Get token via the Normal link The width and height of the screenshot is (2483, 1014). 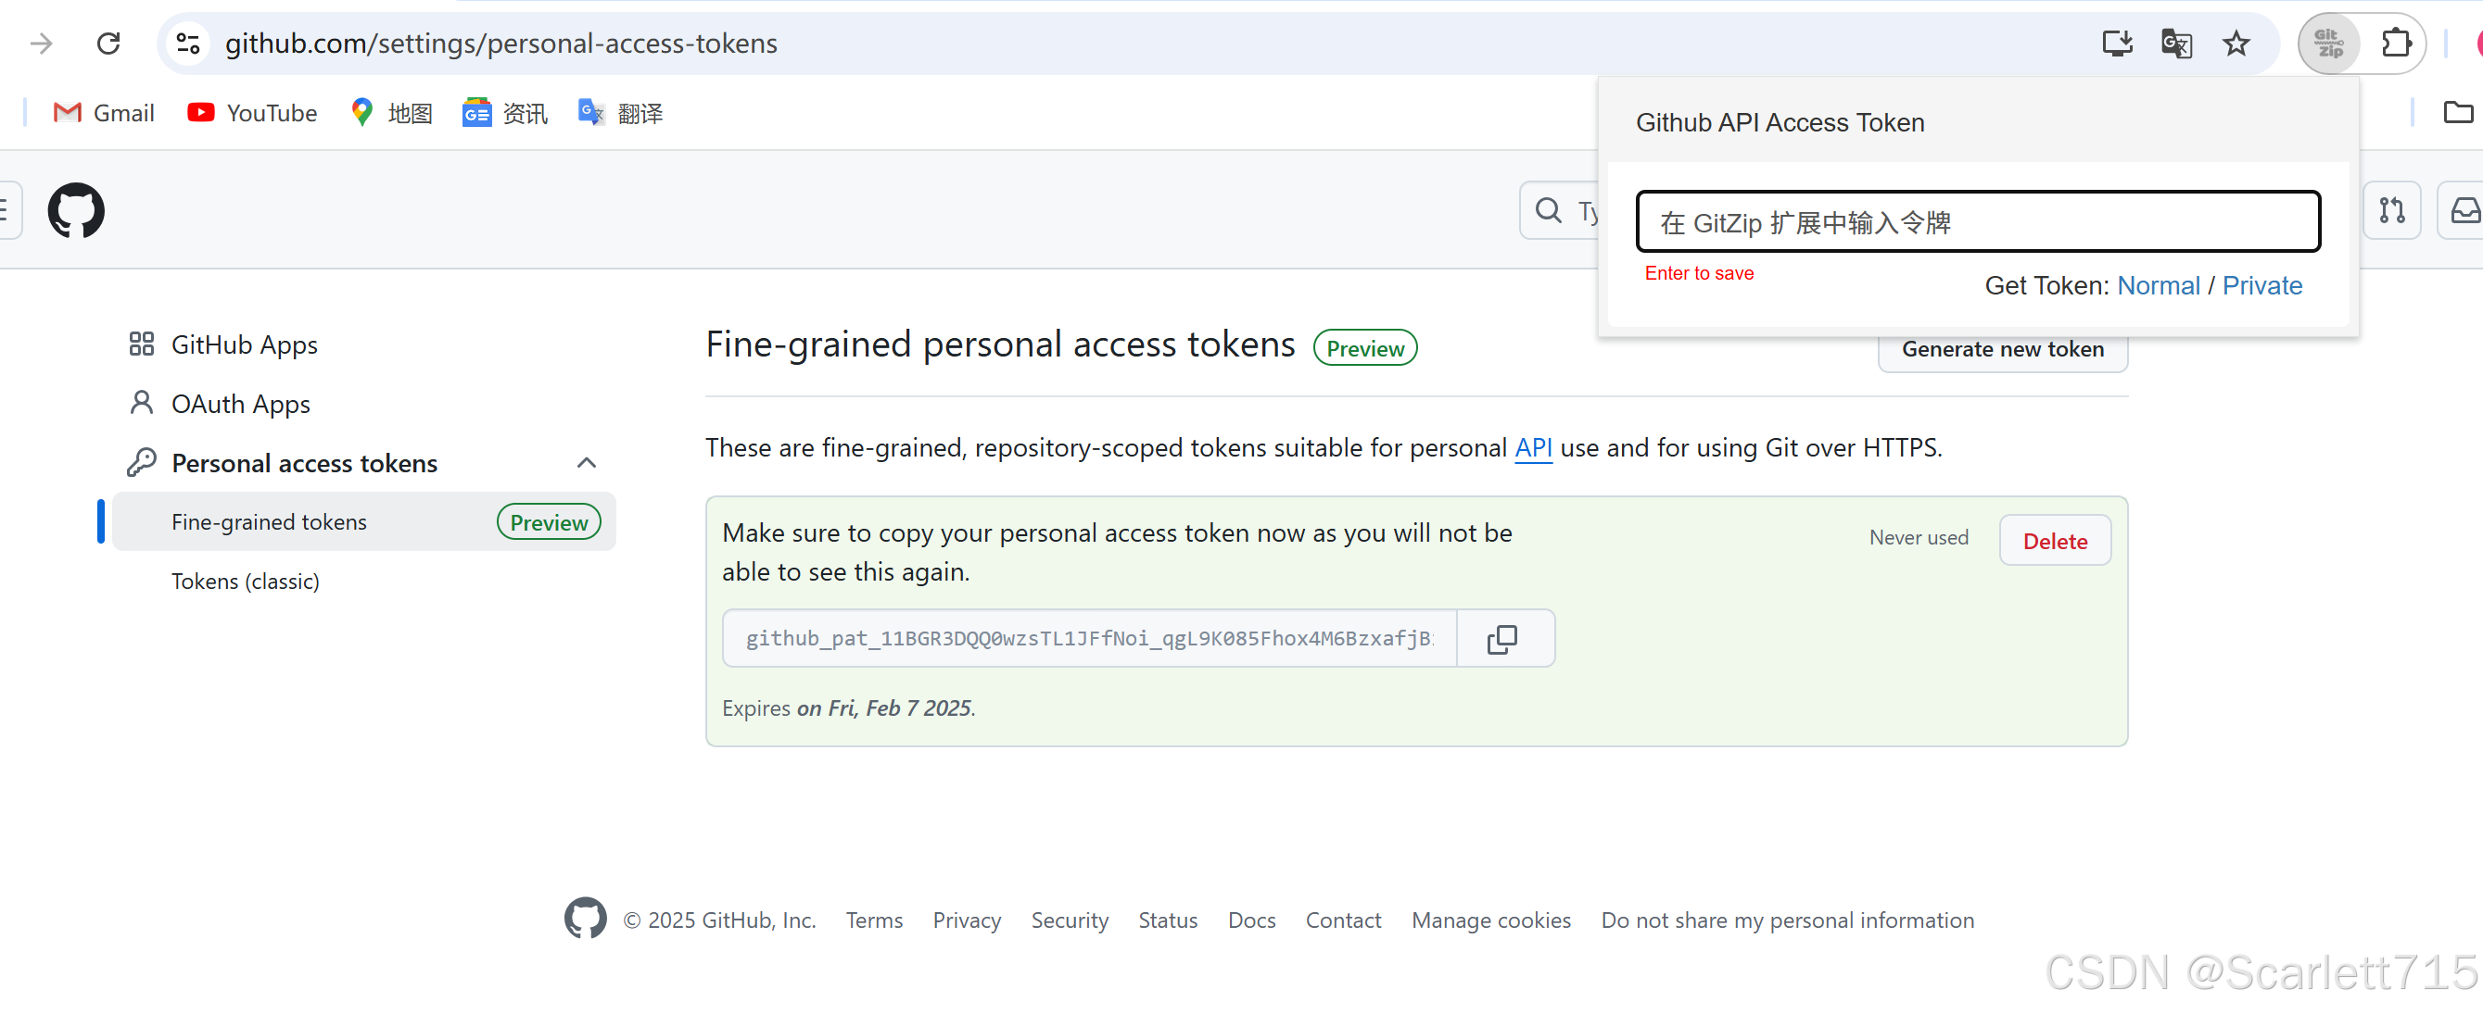click(2159, 285)
